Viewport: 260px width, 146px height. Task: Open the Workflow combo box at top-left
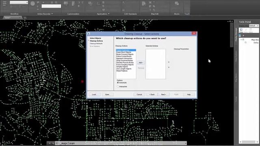point(19,2)
